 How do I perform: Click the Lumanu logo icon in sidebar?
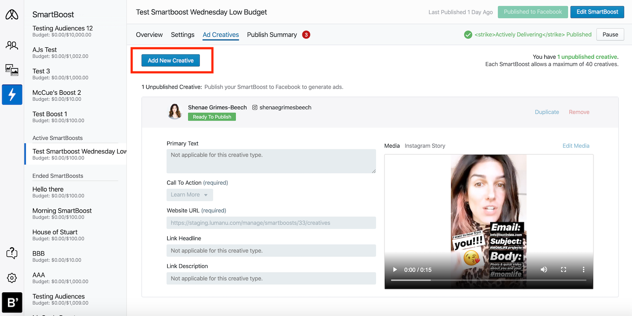pos(12,14)
